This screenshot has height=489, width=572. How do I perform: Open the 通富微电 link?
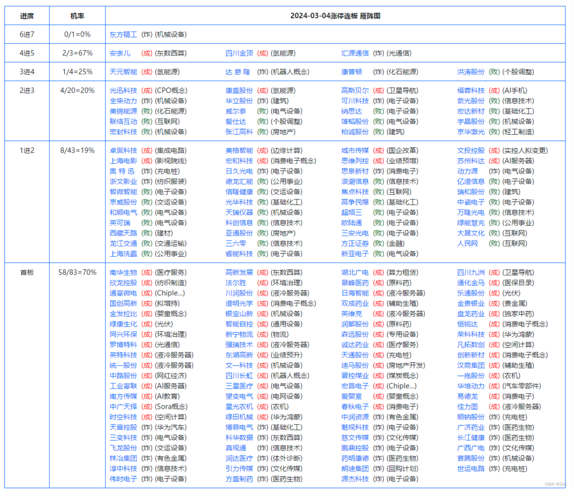coord(123,293)
